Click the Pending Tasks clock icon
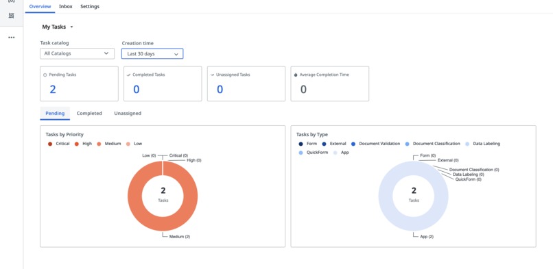Viewport: 553px width, 269px height. (45, 75)
